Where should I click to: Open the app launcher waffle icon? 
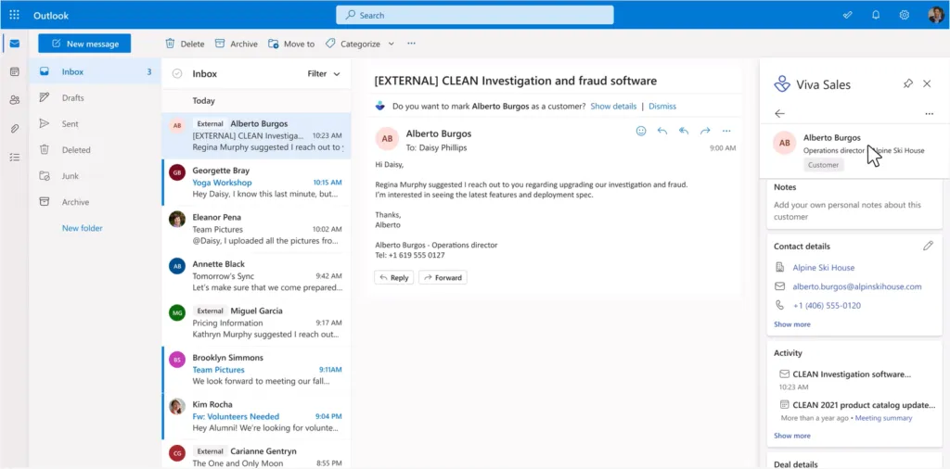point(14,15)
